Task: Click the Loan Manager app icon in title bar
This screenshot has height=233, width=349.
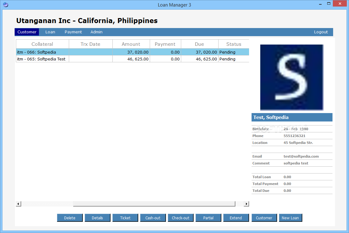Action: click(6, 5)
